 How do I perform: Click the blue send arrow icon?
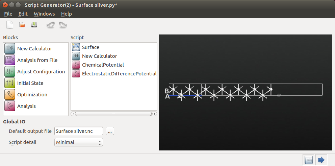(x=321, y=160)
